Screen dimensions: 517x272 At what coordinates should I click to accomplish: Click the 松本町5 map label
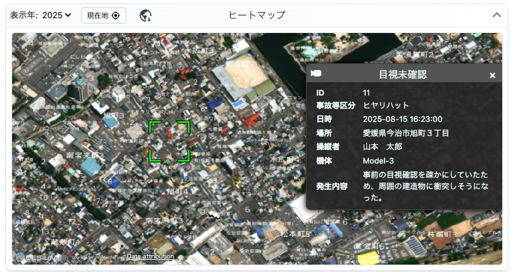pos(295,234)
